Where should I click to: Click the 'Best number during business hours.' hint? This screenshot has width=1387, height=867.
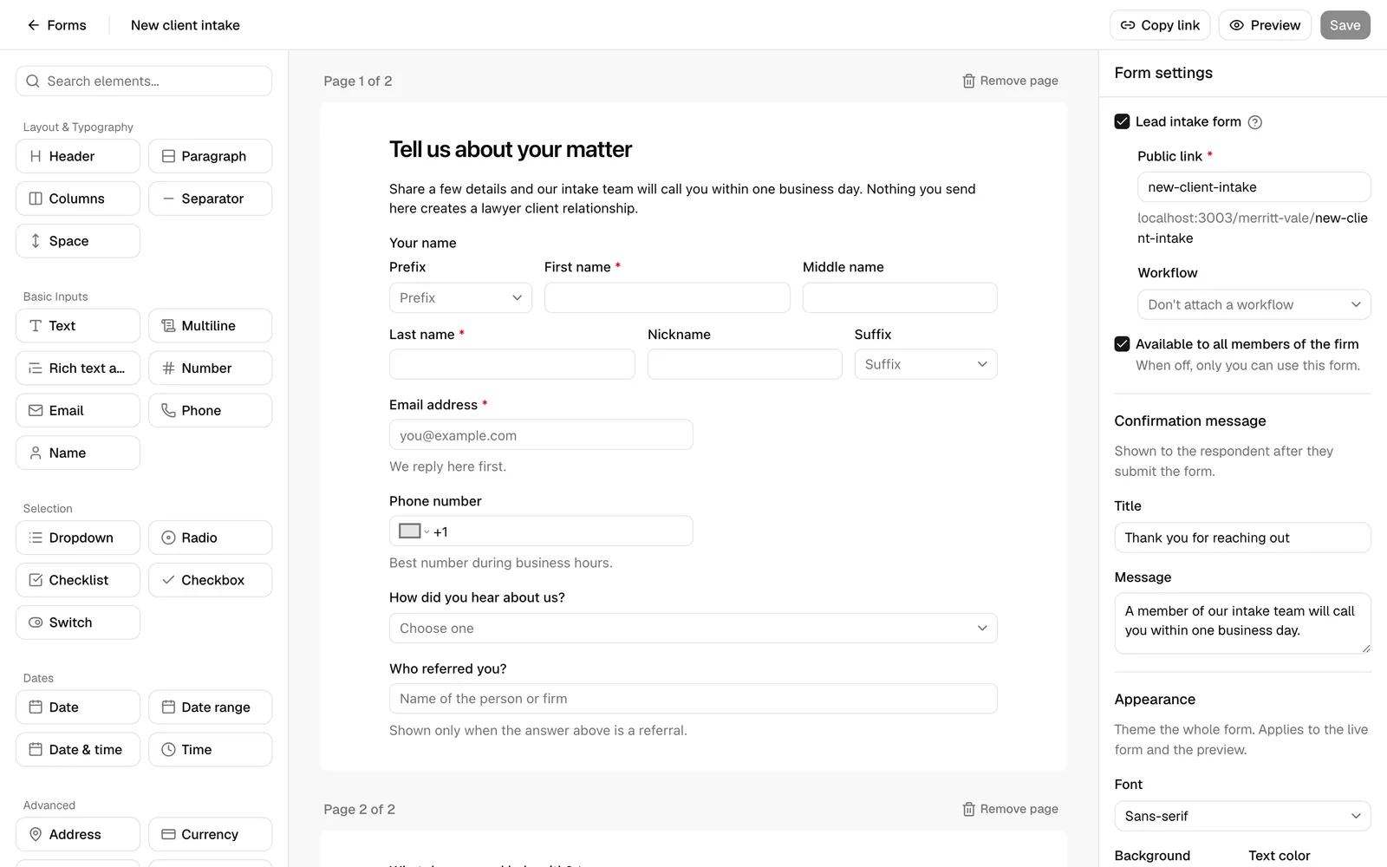(x=501, y=563)
